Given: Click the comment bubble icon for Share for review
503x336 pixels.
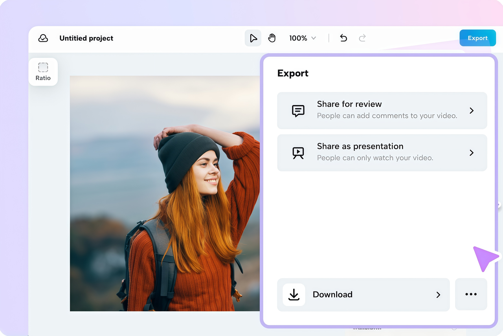Looking at the screenshot, I should (298, 110).
